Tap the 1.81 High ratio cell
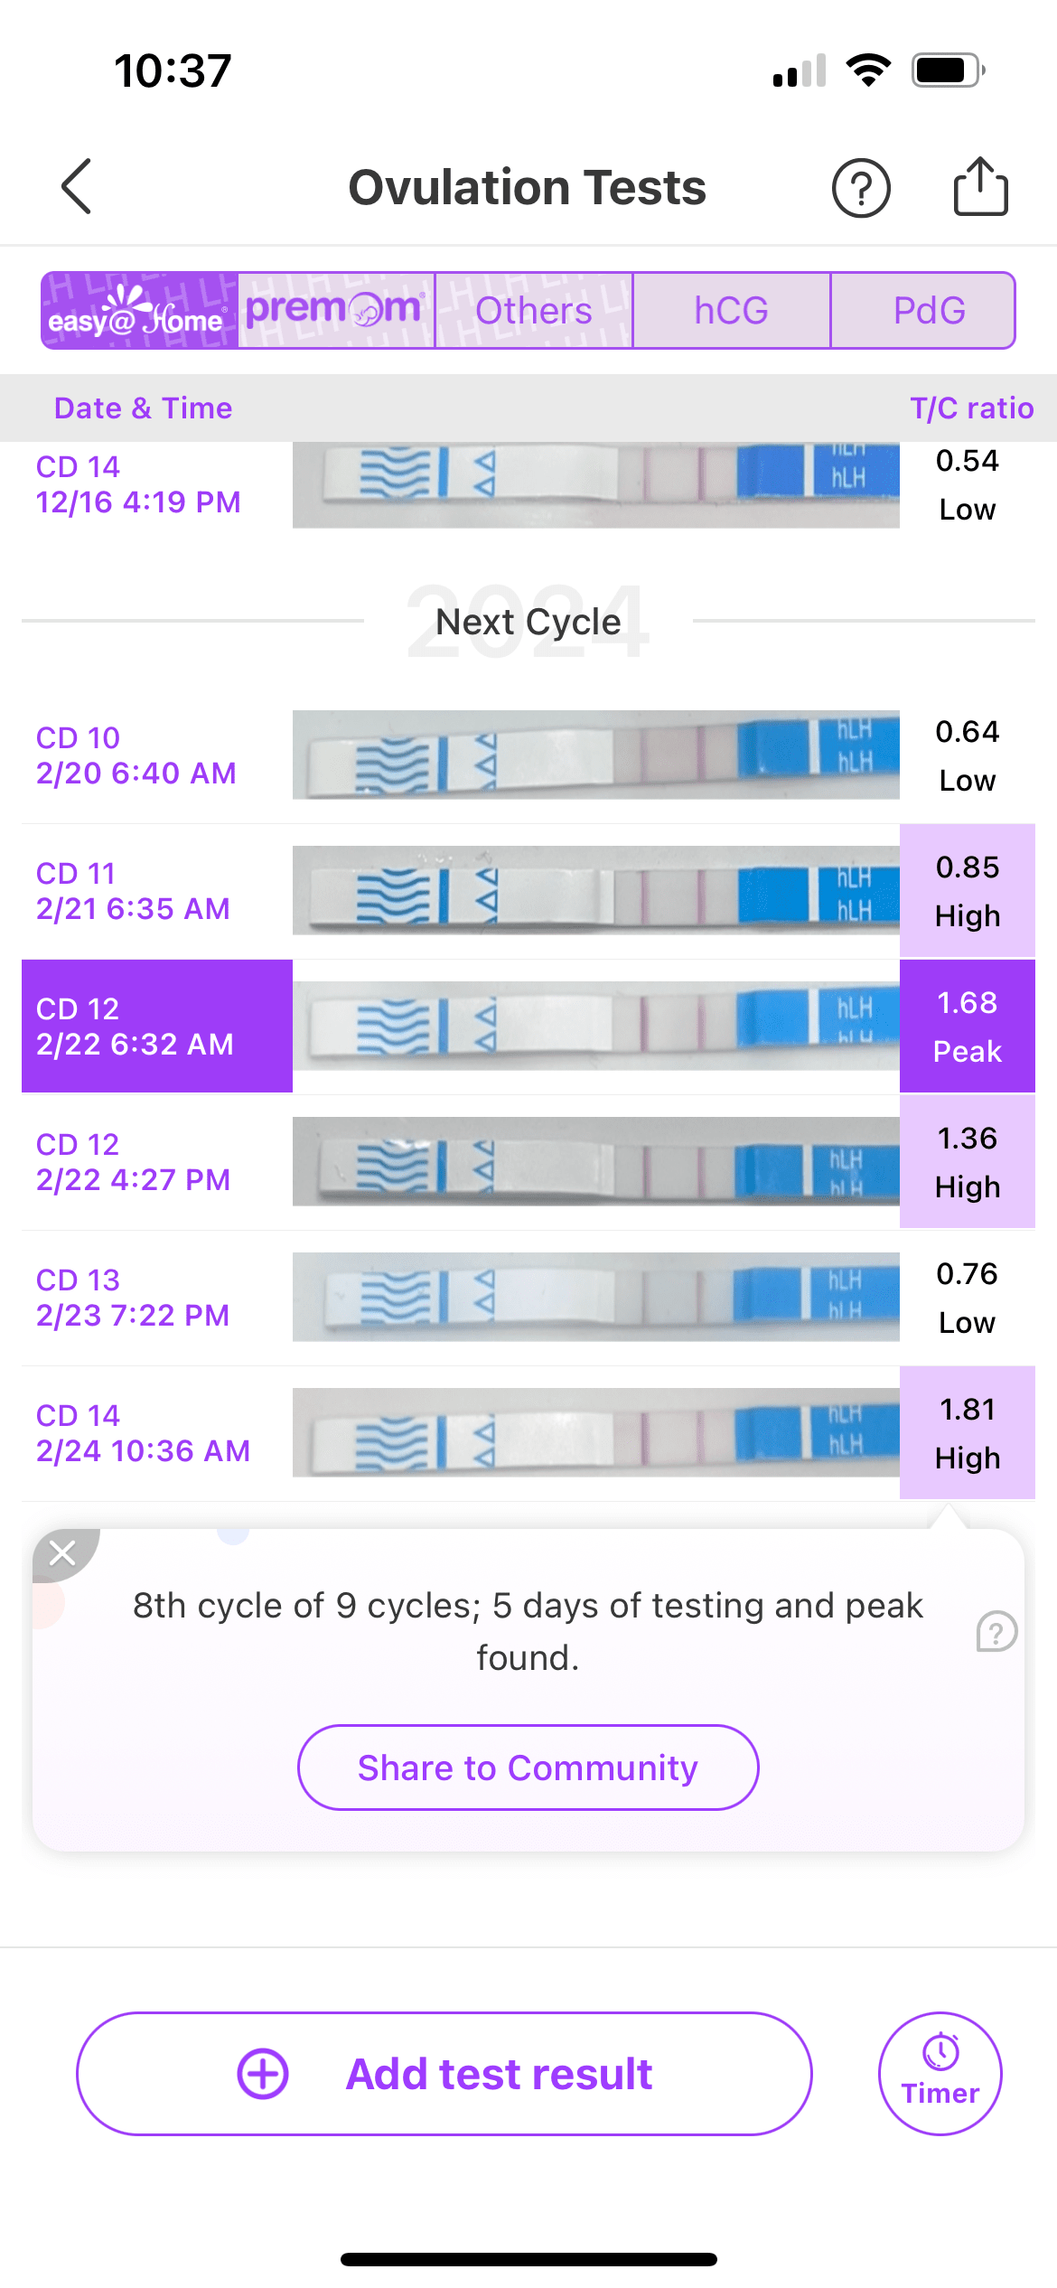The width and height of the screenshot is (1057, 2288). (x=967, y=1432)
